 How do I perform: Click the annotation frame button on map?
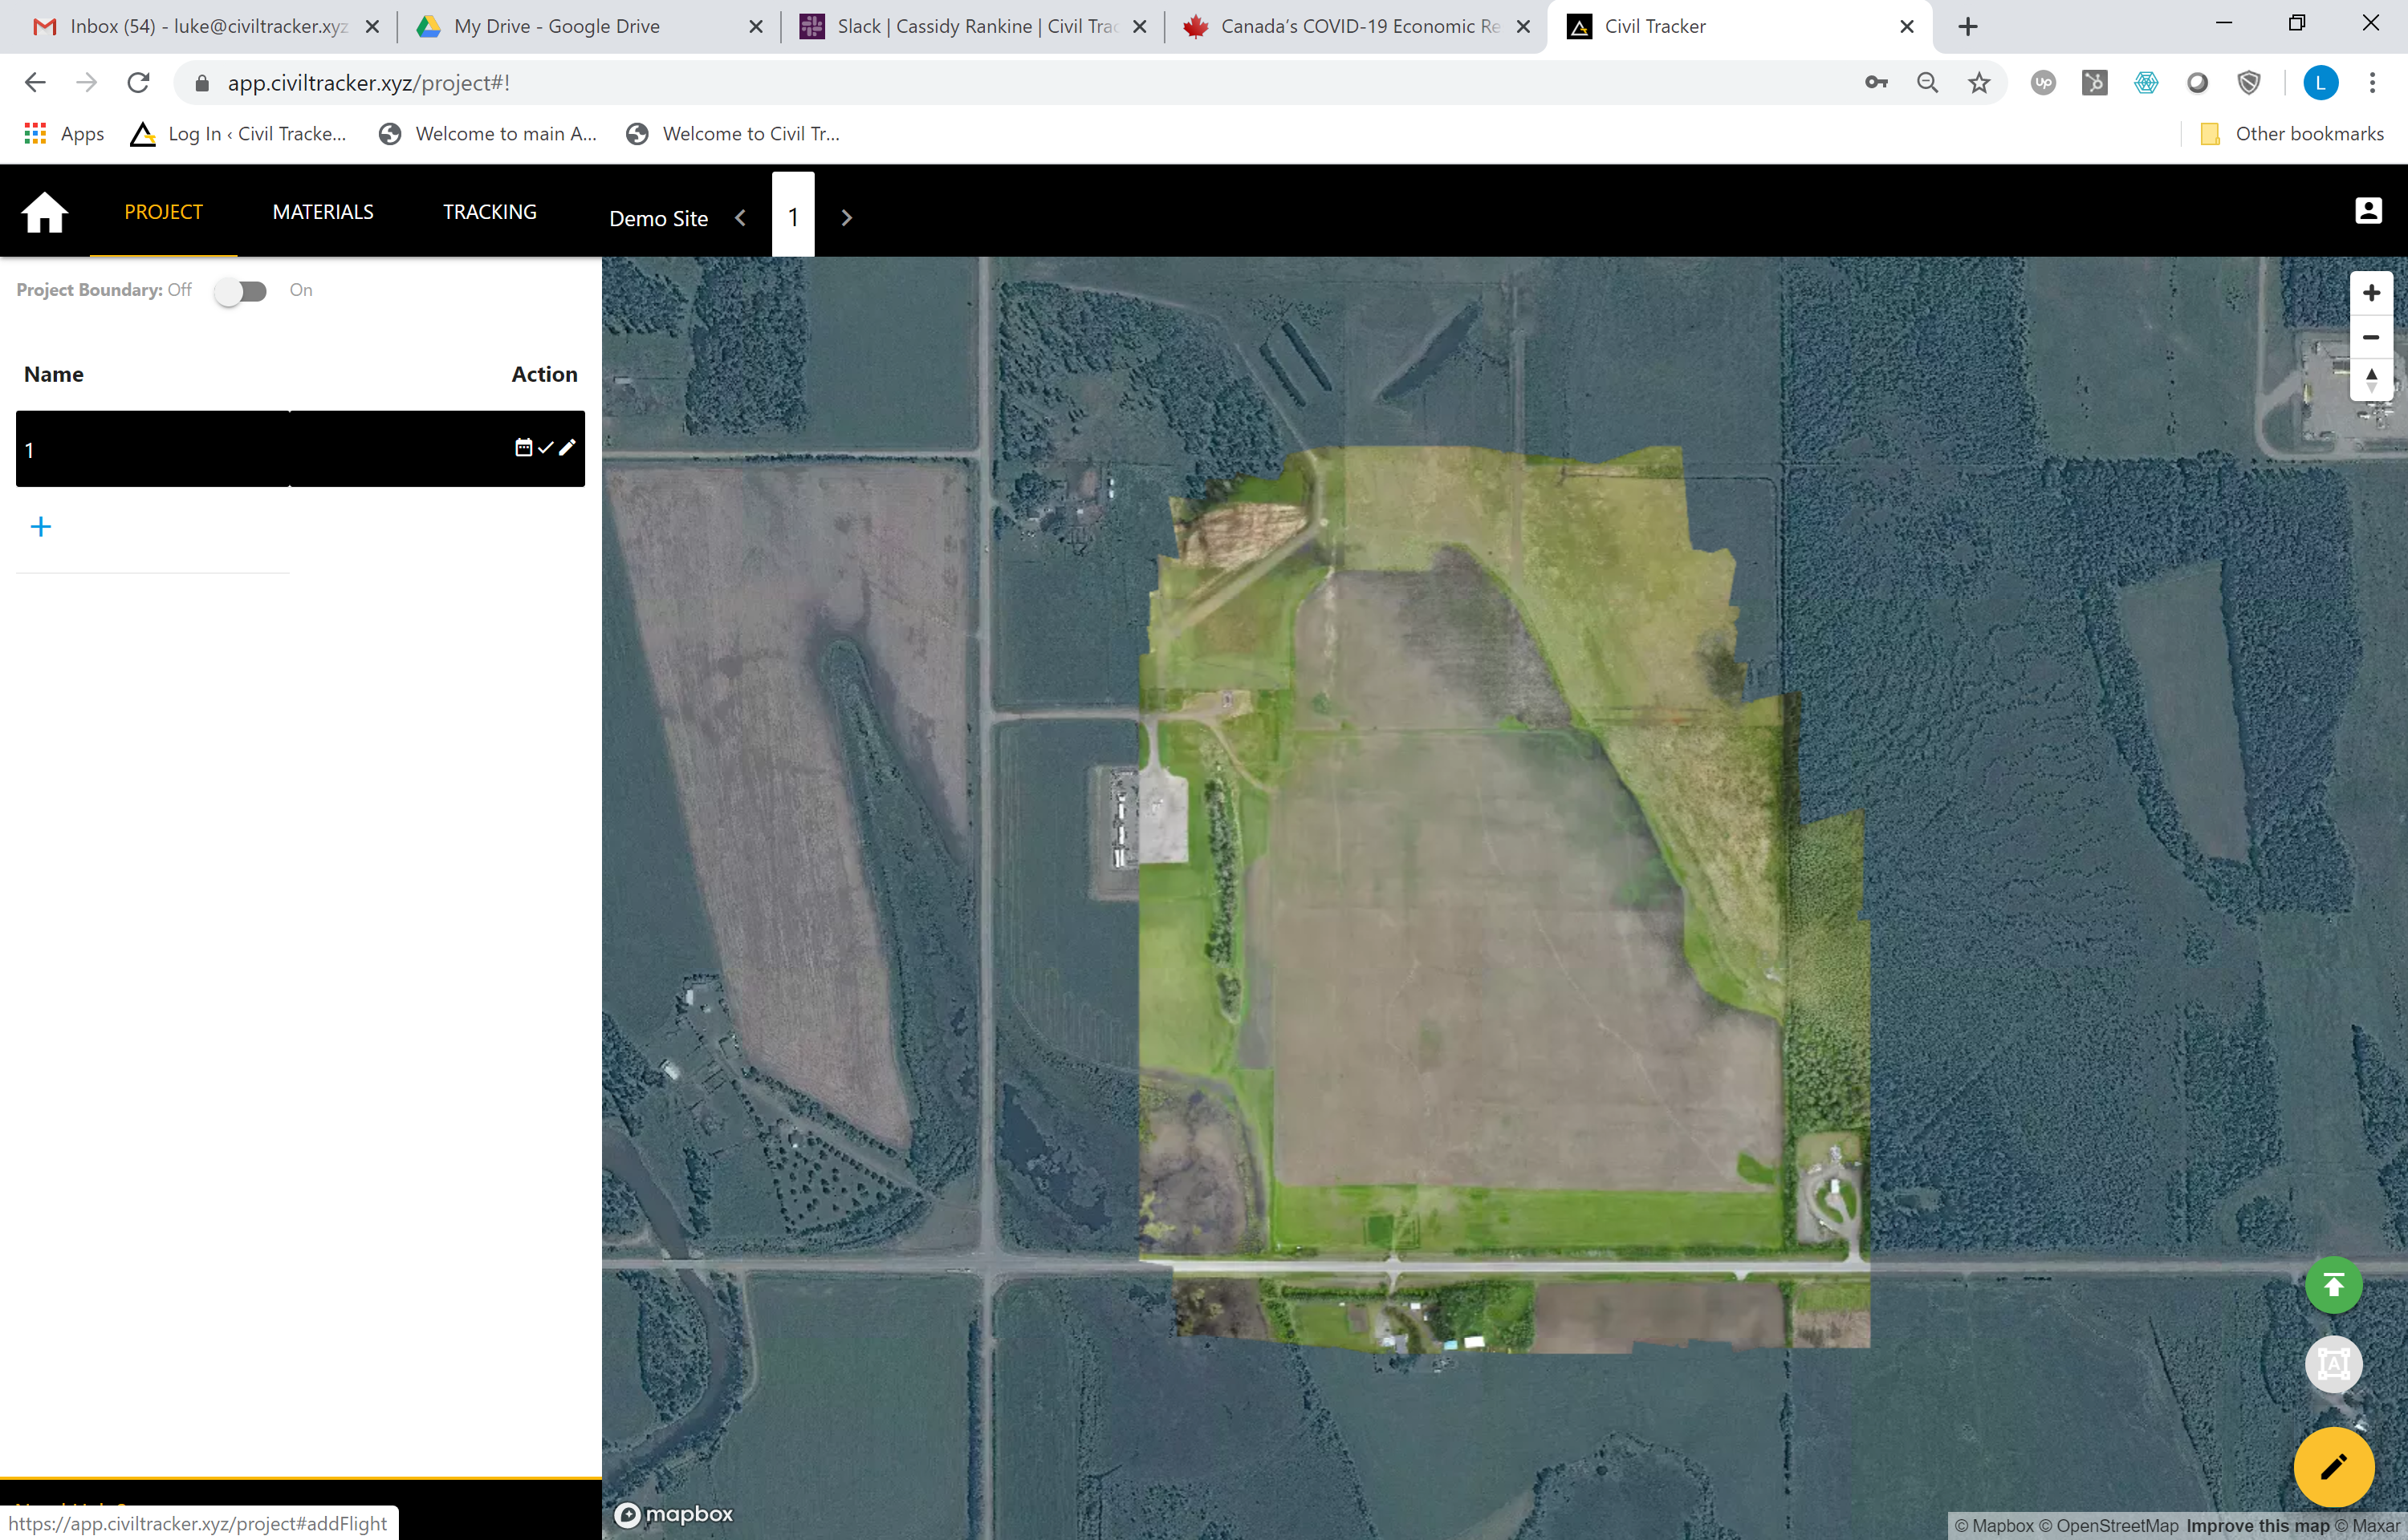[2333, 1363]
